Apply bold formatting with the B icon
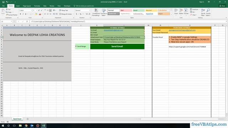Screen dimensions: 228x128 pos(20,14)
